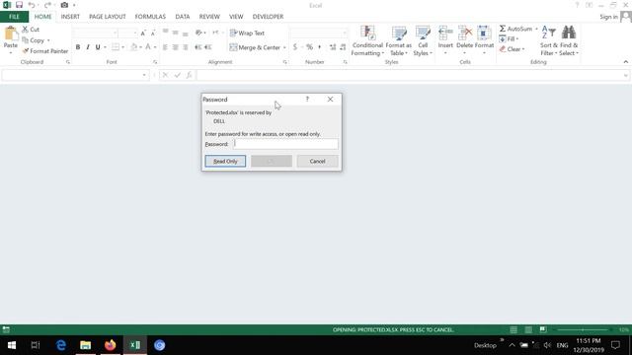
Task: Open the Copy dropdown arrow
Action: point(48,40)
